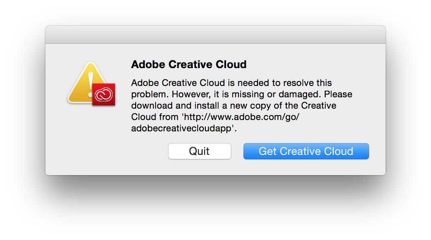Image resolution: width=431 pixels, height=240 pixels.
Task: Click the line beginning 'download and install'
Action: (x=234, y=106)
